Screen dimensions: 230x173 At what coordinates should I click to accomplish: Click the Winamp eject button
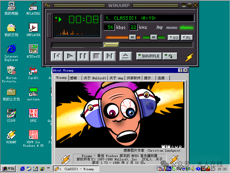tap(125, 56)
